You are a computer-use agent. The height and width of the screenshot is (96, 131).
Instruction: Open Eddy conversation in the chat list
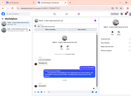(16, 30)
